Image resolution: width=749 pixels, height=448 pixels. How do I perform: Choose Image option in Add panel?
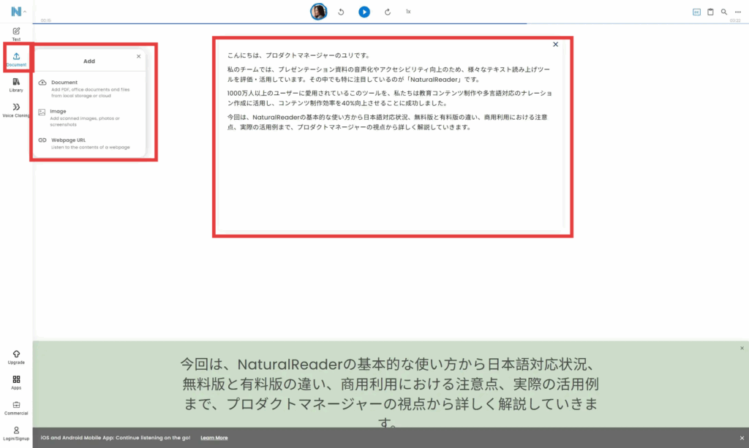coord(89,118)
